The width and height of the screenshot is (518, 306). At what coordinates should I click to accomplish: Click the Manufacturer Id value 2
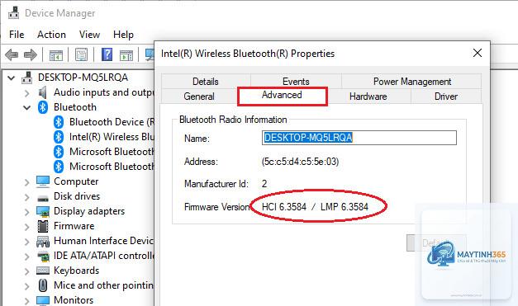pyautogui.click(x=264, y=184)
